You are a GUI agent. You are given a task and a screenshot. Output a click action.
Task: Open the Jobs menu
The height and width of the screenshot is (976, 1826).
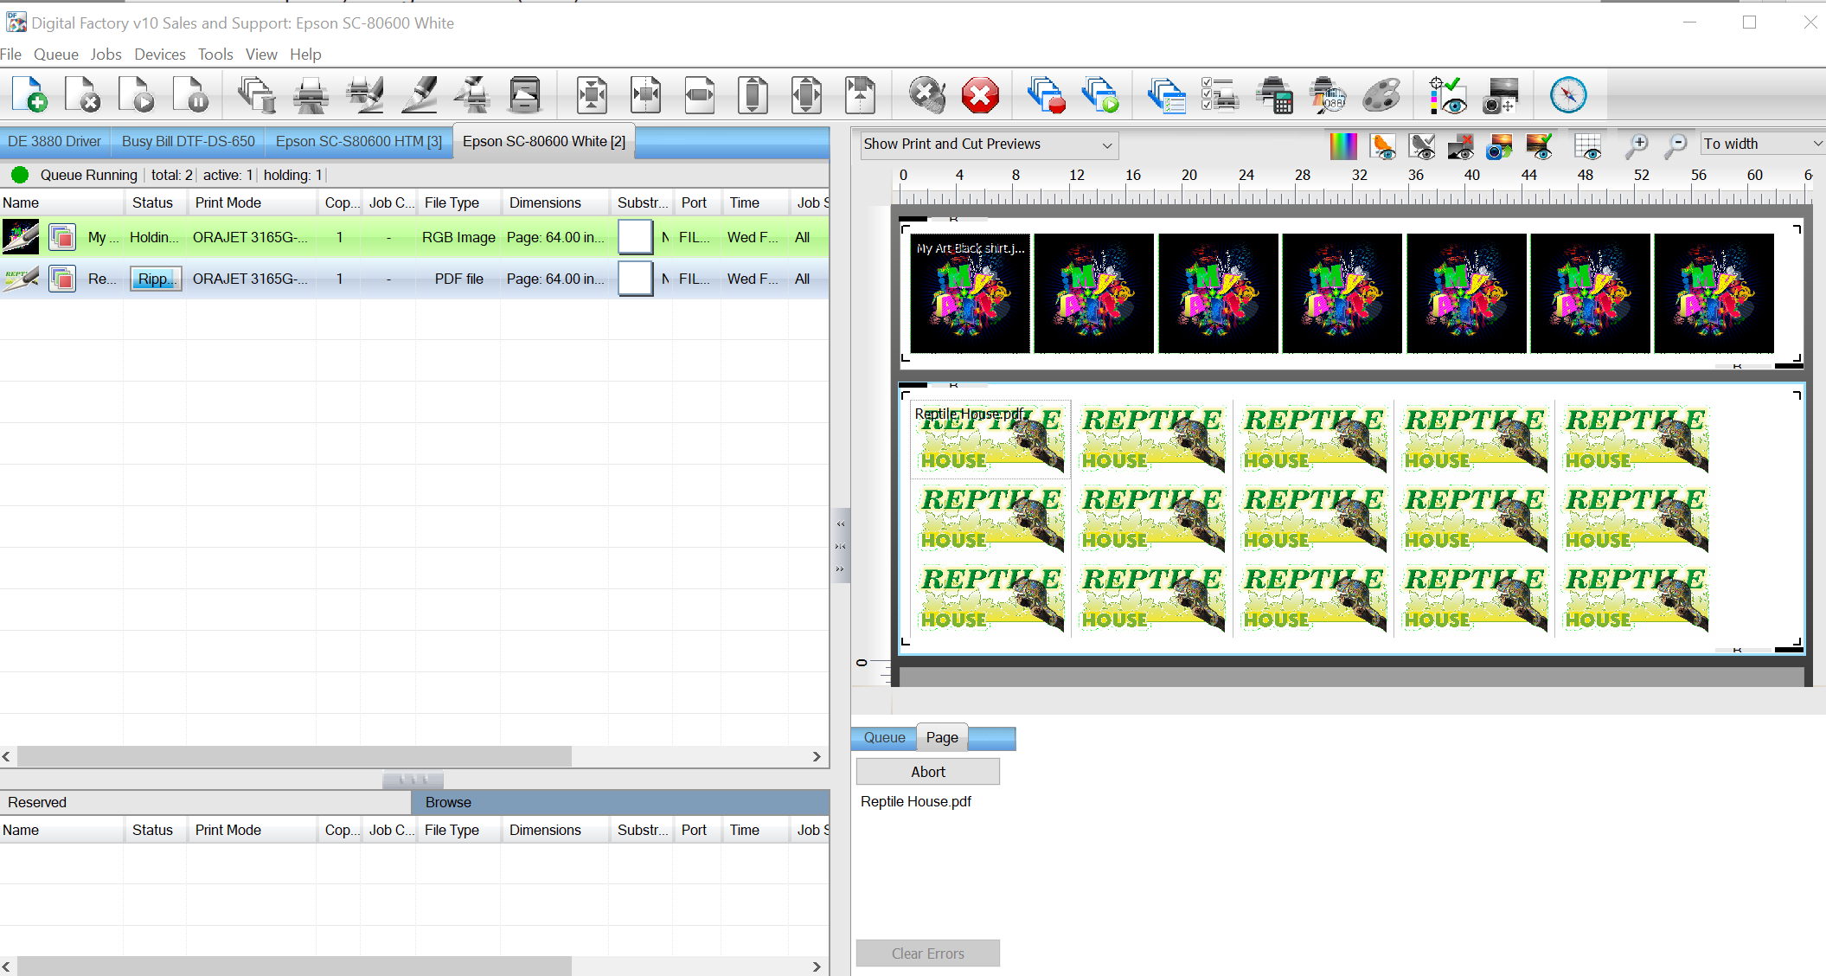click(106, 55)
